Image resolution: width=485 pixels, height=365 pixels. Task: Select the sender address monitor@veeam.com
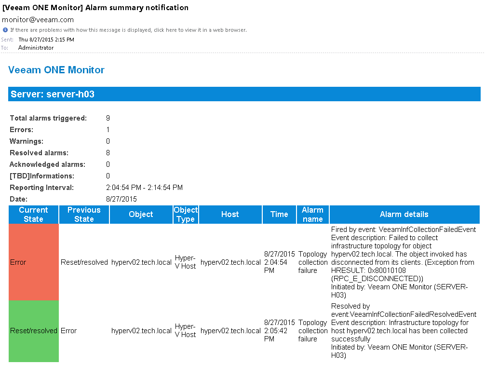pos(38,20)
